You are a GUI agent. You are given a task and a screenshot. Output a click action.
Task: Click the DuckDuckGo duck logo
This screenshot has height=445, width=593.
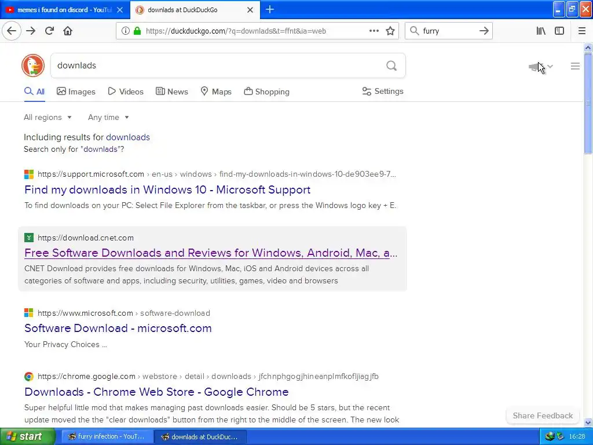(33, 65)
